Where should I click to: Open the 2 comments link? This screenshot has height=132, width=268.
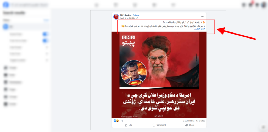(189, 121)
